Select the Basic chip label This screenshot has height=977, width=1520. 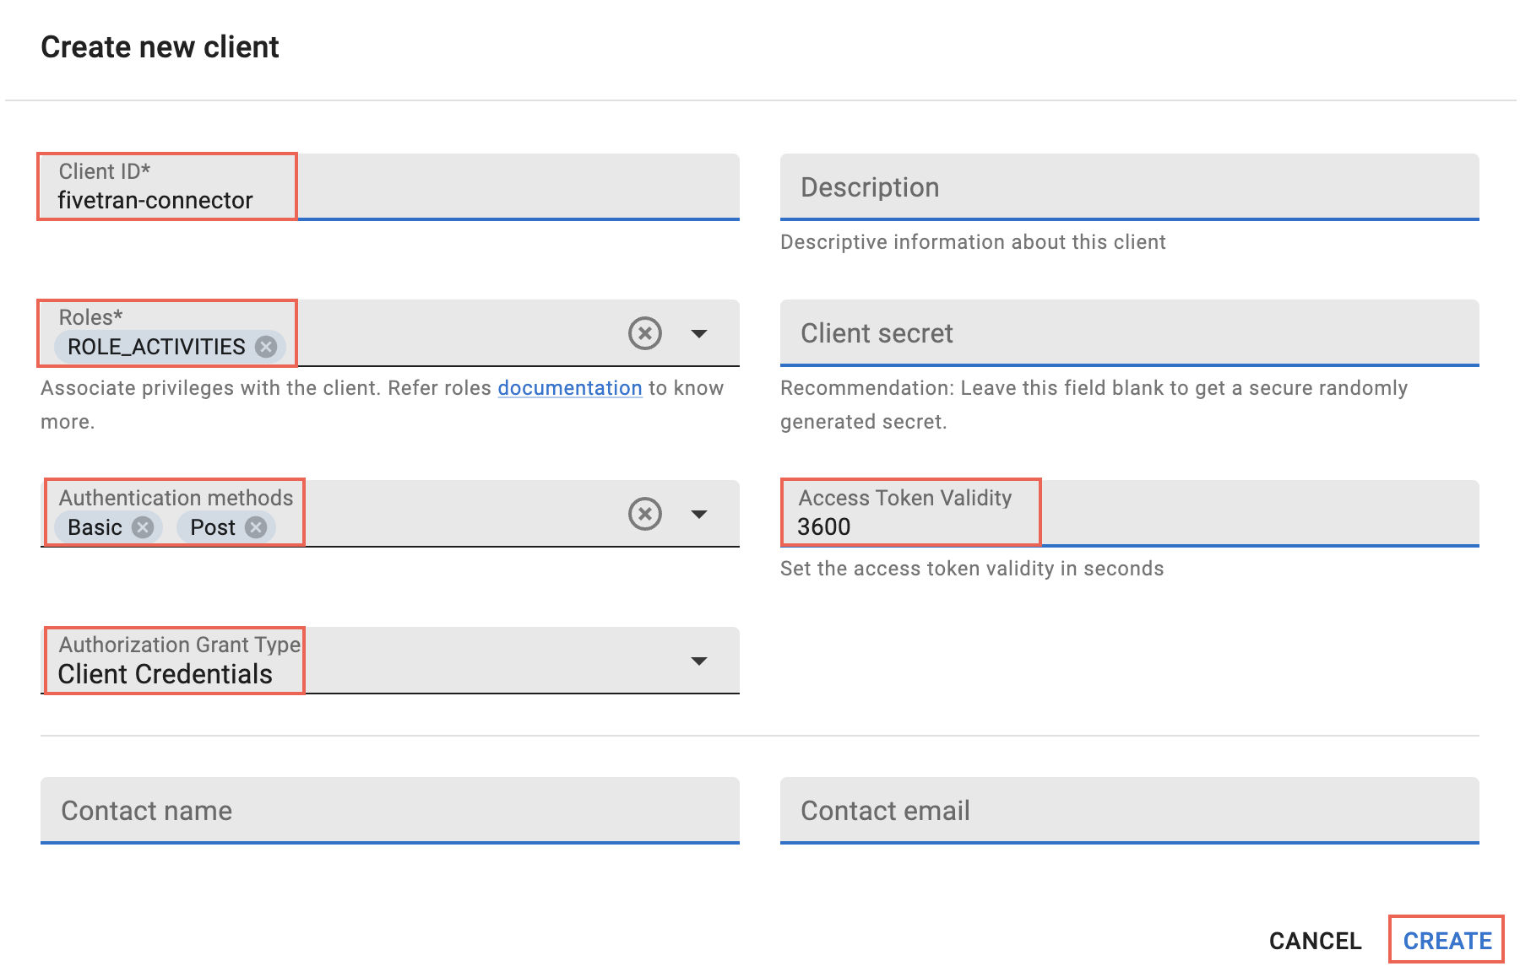(95, 527)
